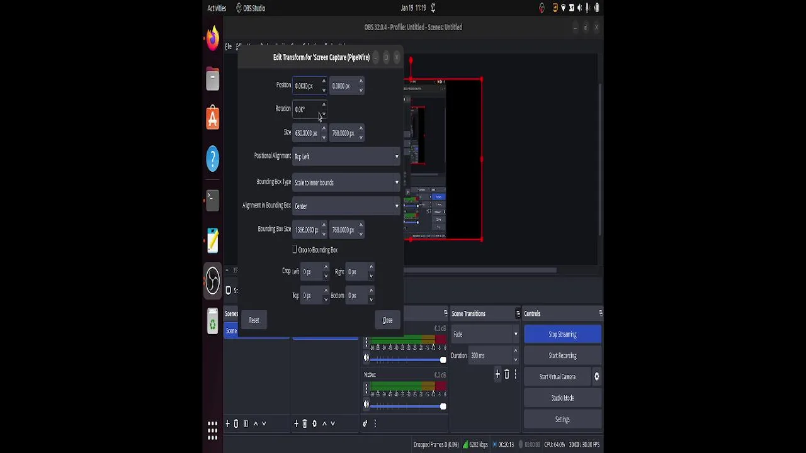
Task: Open scene filters icon in the Scenes toolbar
Action: (x=246, y=423)
